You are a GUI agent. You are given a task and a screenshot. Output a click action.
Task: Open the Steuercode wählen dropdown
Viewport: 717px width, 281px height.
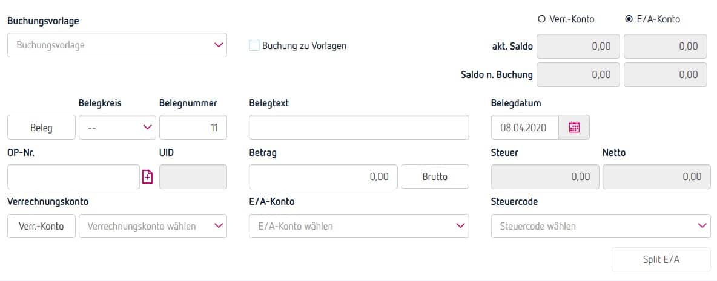click(601, 226)
